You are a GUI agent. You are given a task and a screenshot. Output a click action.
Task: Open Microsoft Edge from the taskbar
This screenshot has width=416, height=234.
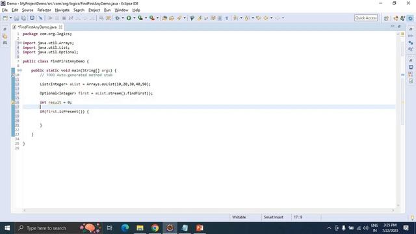(125, 228)
